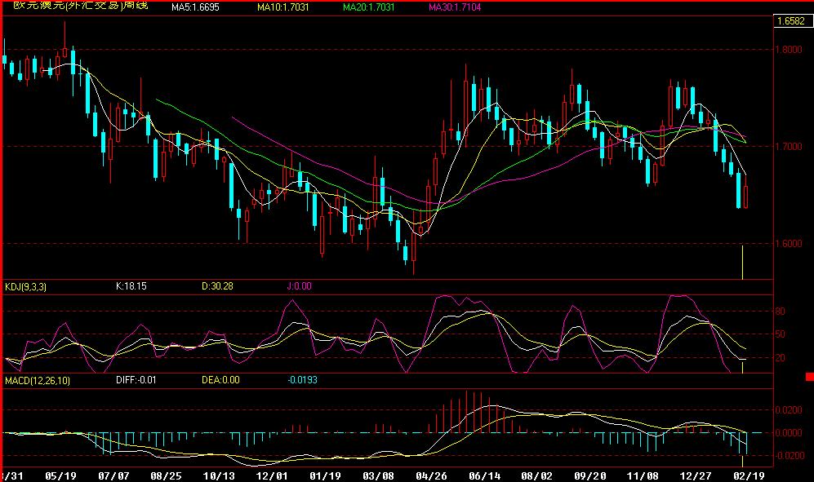Jump to the 04/26 date marker
The width and height of the screenshot is (814, 482).
point(431,474)
